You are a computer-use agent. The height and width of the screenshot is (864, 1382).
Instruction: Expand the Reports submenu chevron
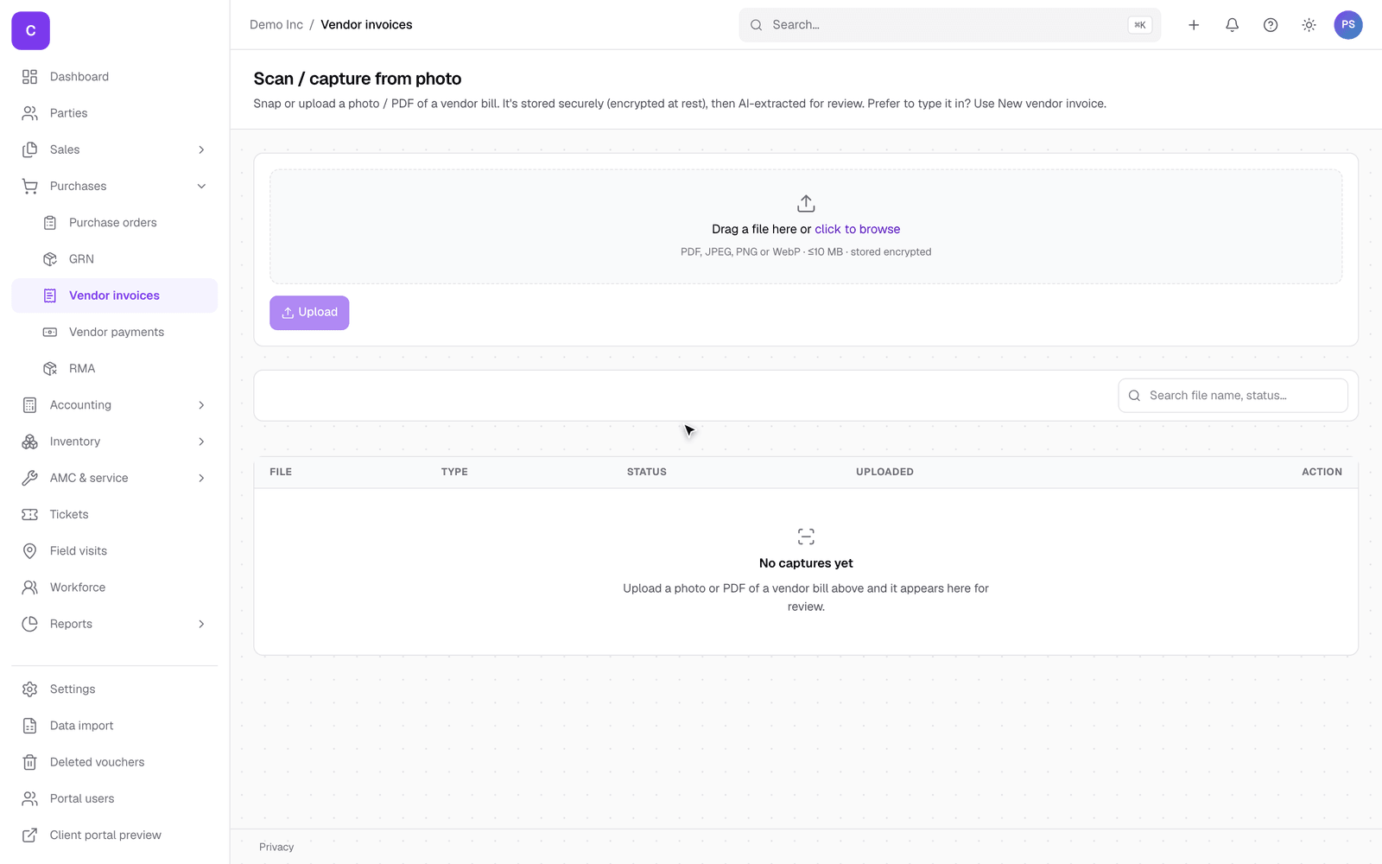201,624
